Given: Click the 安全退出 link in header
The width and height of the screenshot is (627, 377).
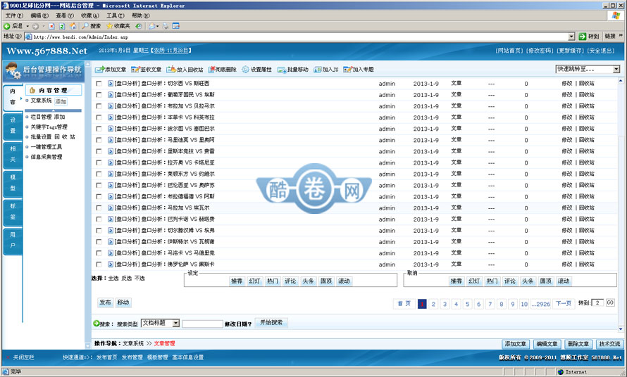Looking at the screenshot, I should 601,51.
